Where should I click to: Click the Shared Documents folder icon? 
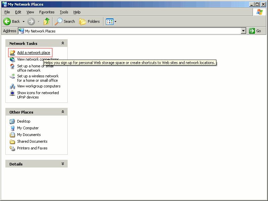(x=12, y=142)
